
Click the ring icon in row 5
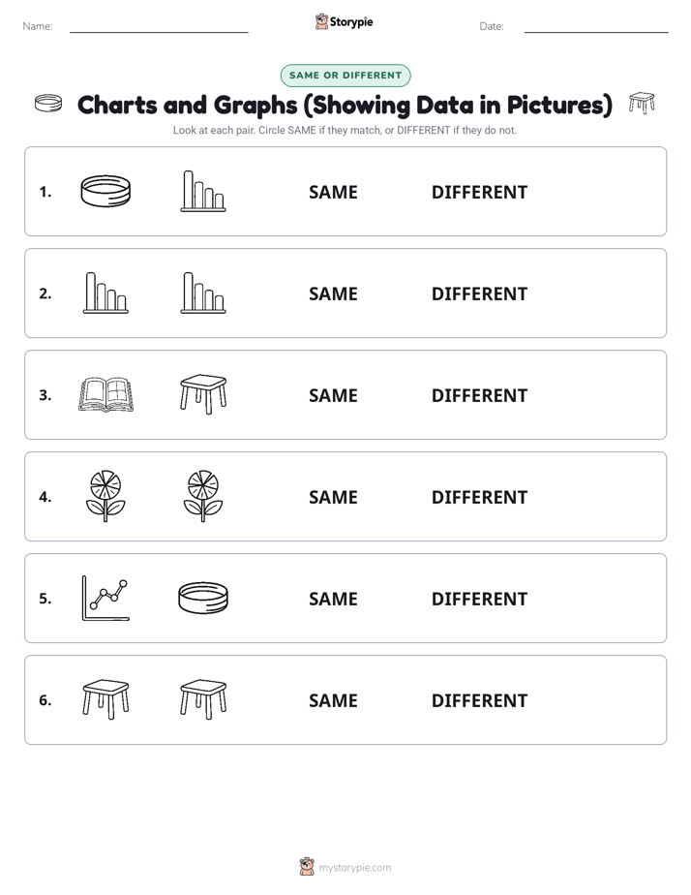click(203, 598)
